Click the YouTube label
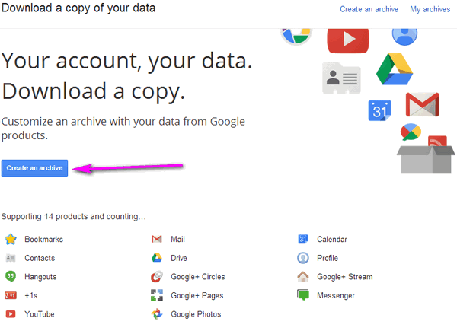The image size is (457, 331). pos(40,314)
